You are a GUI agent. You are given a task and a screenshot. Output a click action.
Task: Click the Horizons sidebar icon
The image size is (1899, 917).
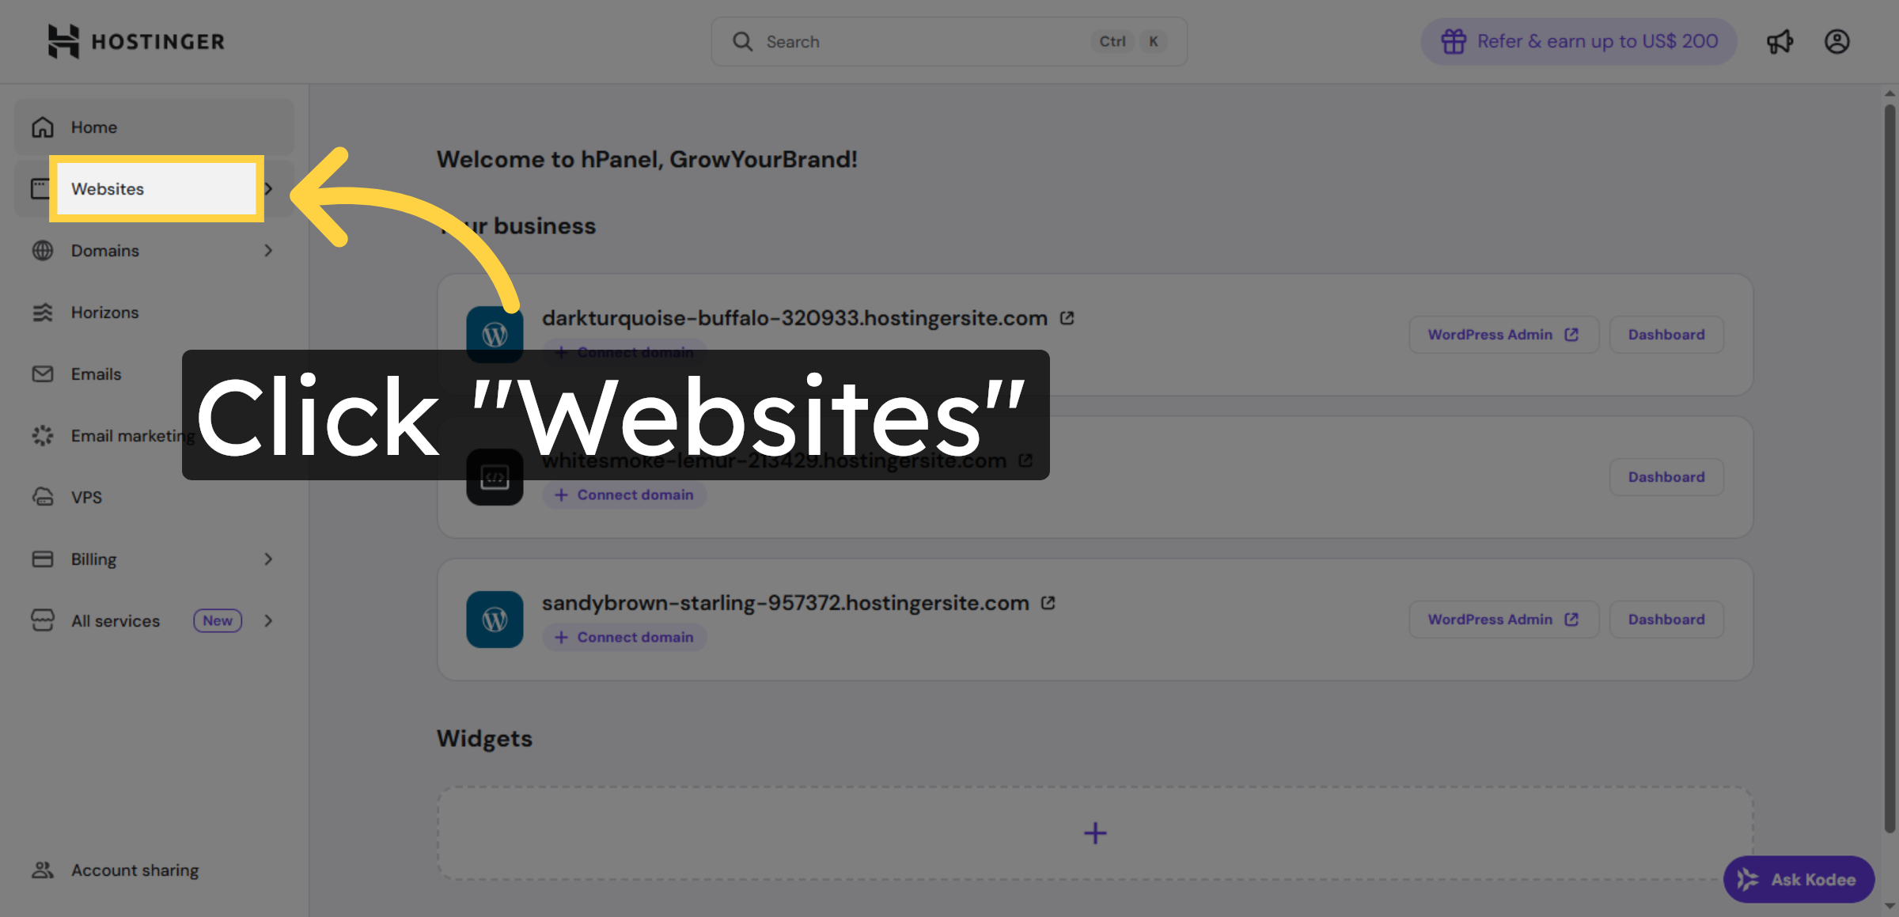(x=43, y=312)
